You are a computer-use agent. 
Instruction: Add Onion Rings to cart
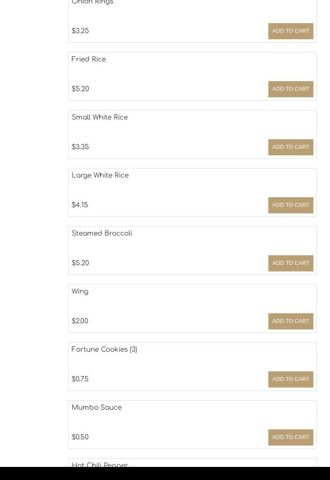point(291,31)
